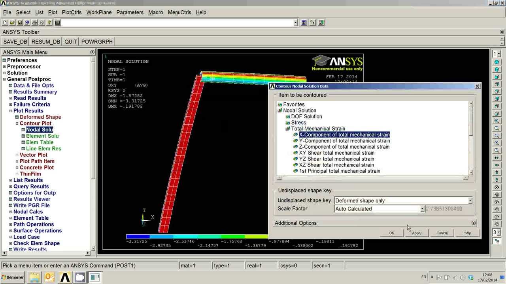
Task: Collapse the ANSYS Main Menu panel button
Action: pyautogui.click(x=93, y=52)
